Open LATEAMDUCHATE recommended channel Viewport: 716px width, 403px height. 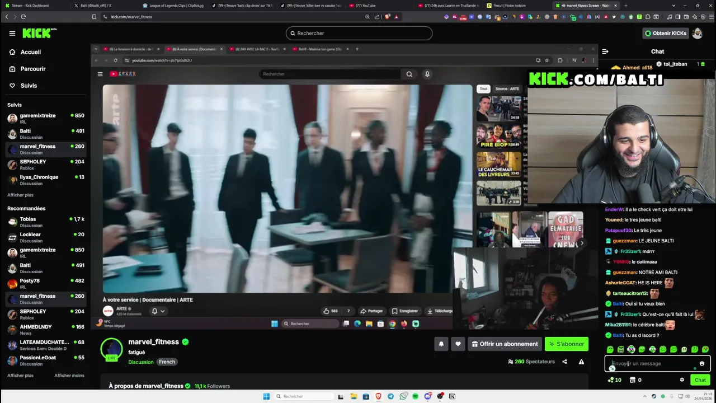coord(45,345)
